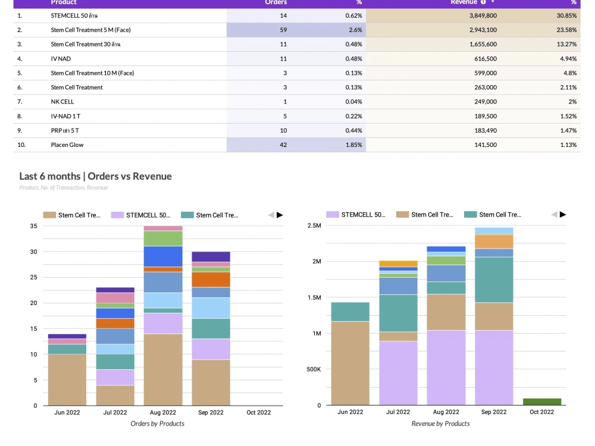Click the 1.85% orders share cell

coord(353,145)
